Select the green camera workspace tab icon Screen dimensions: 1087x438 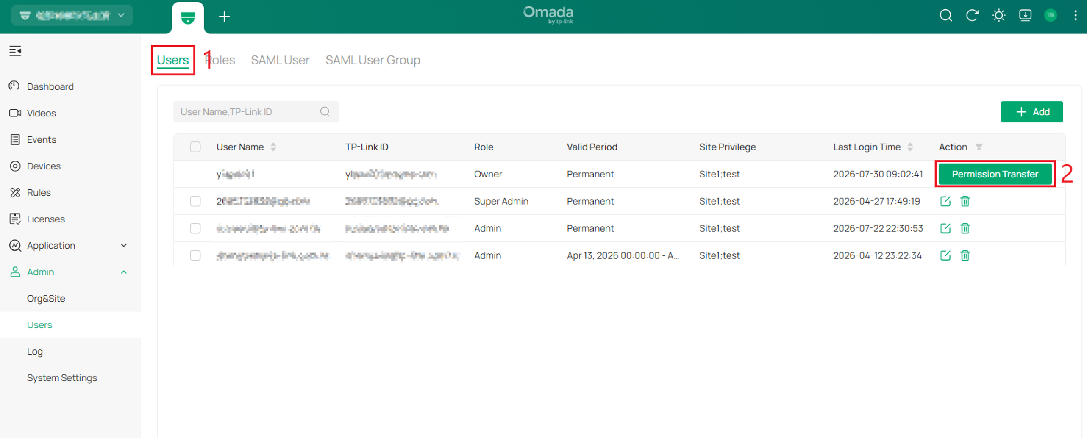188,18
